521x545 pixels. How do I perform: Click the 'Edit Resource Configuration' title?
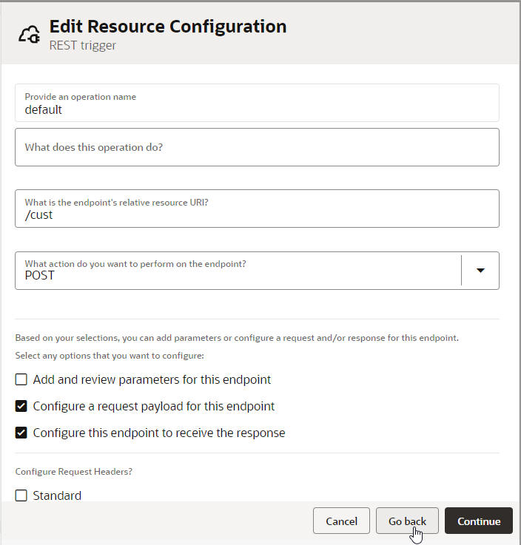[x=167, y=27]
